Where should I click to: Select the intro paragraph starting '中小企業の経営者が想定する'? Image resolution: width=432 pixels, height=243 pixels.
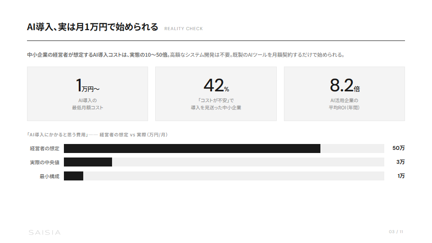tap(186, 55)
